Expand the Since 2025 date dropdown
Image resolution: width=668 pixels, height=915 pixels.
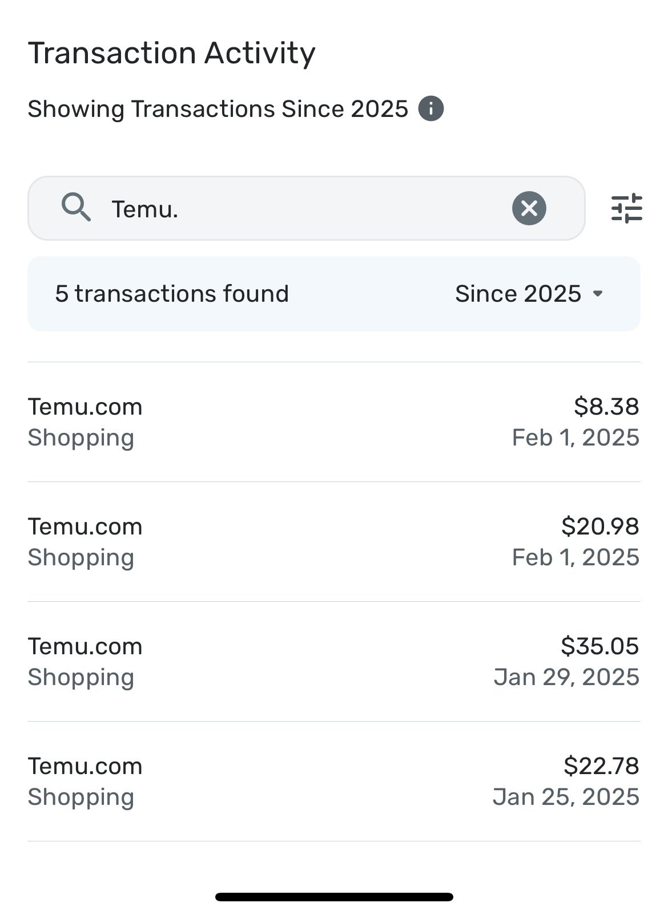[528, 294]
